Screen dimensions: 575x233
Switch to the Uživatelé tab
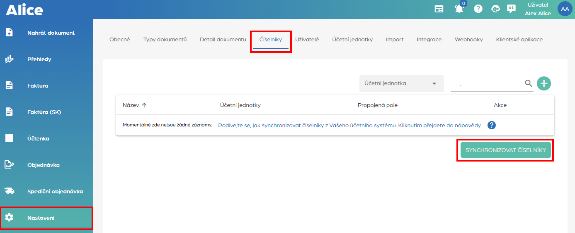coord(307,40)
